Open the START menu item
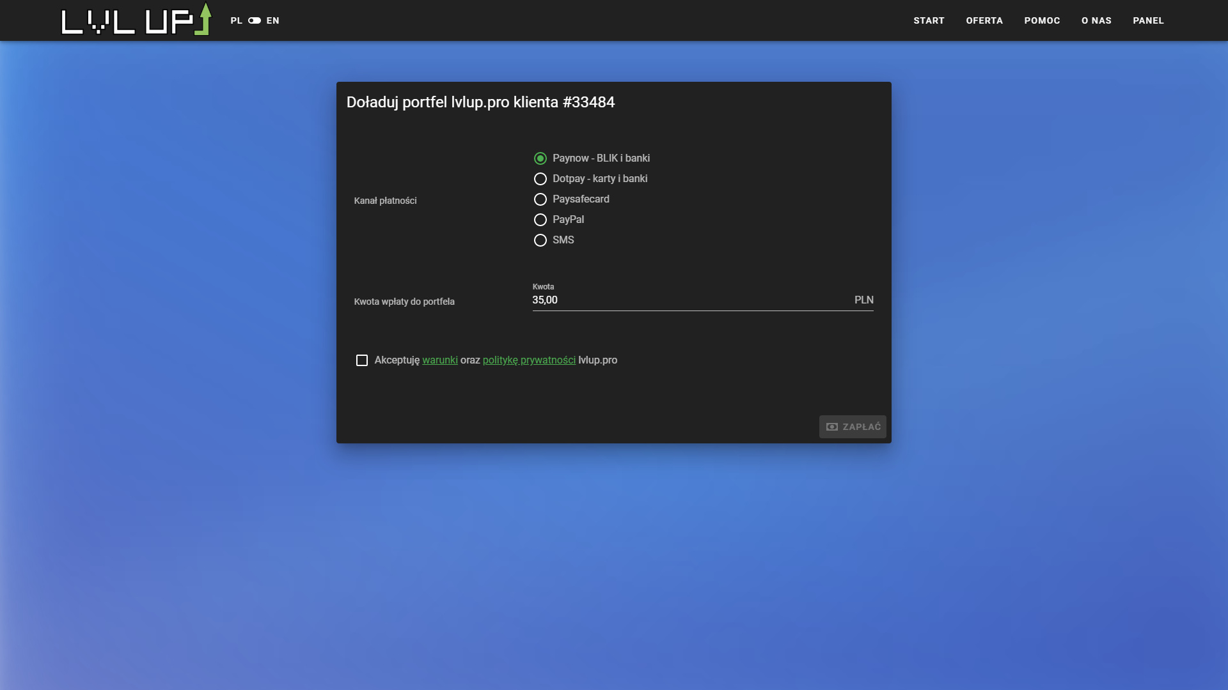1228x690 pixels. pos(929,20)
